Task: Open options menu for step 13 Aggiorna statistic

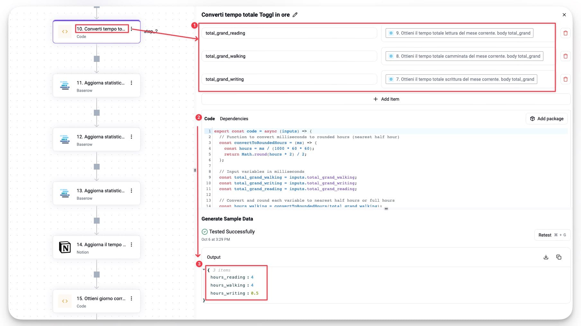Action: point(131,190)
